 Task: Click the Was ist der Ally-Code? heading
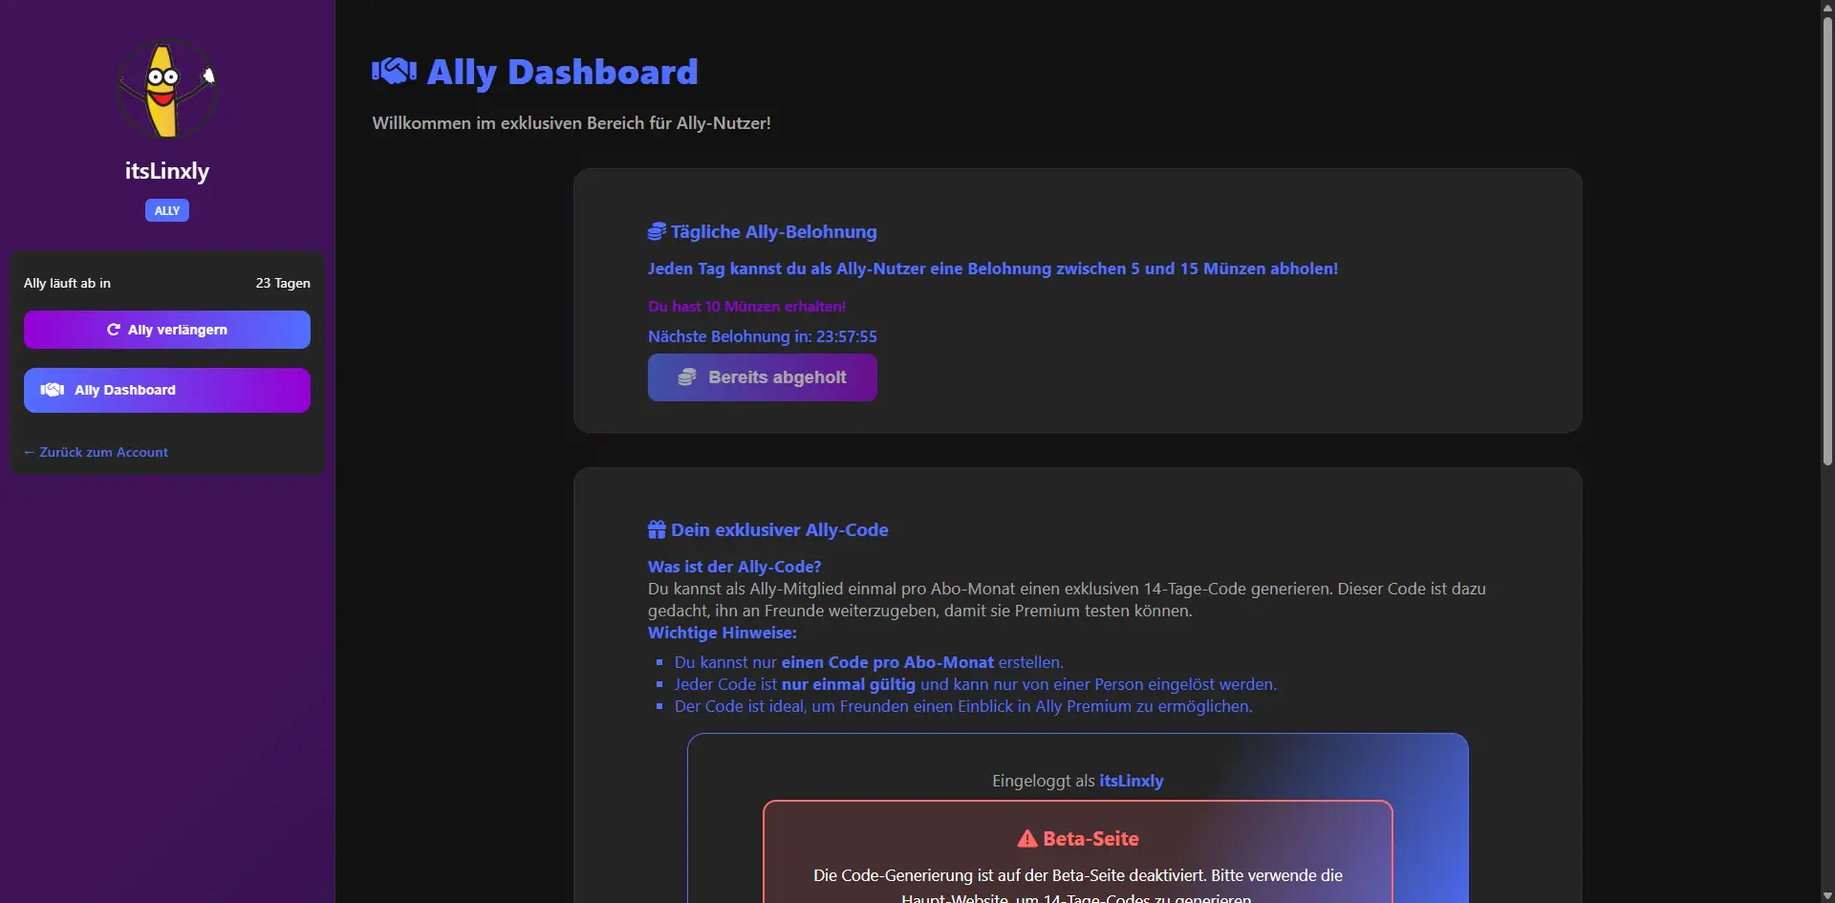click(734, 567)
